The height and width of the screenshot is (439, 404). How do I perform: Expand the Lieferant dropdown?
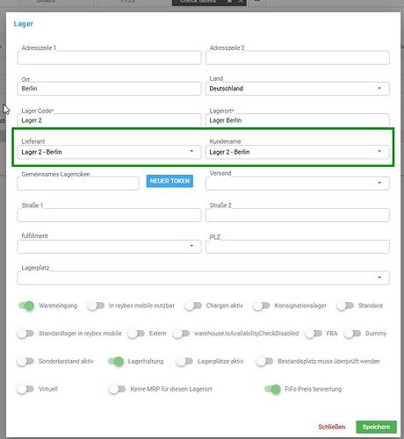click(x=109, y=152)
